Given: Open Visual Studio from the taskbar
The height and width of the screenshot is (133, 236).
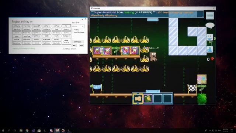Looking at the screenshot, I should (33, 130).
